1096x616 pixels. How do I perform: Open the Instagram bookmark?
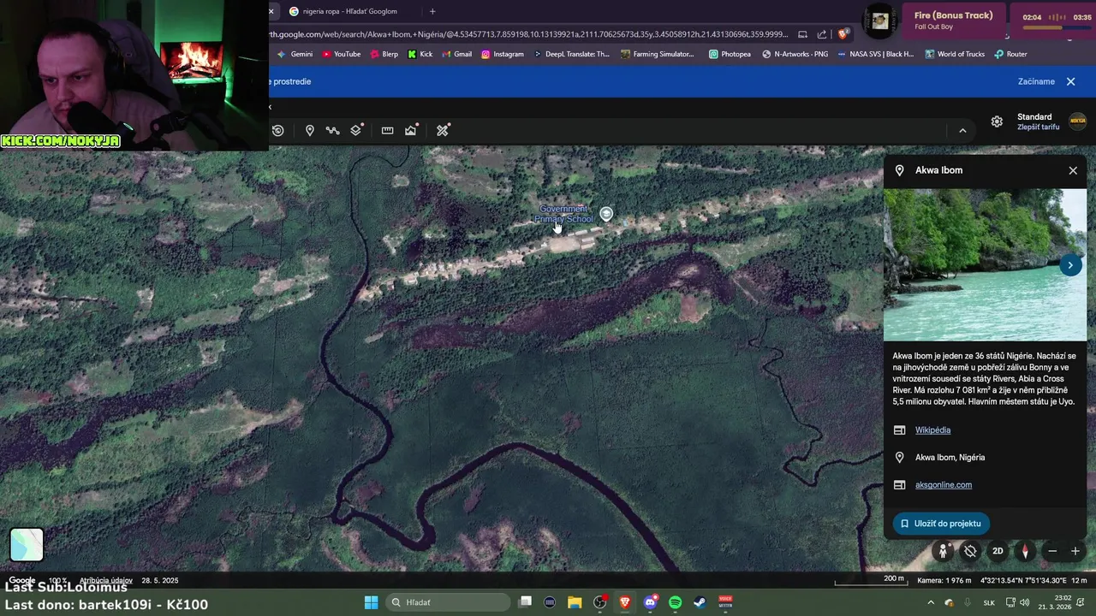503,54
